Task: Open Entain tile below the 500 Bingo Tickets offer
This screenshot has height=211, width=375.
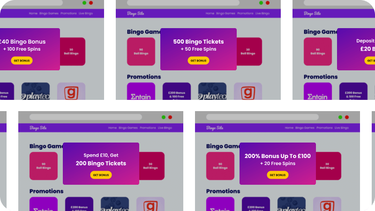Action: pos(141,92)
